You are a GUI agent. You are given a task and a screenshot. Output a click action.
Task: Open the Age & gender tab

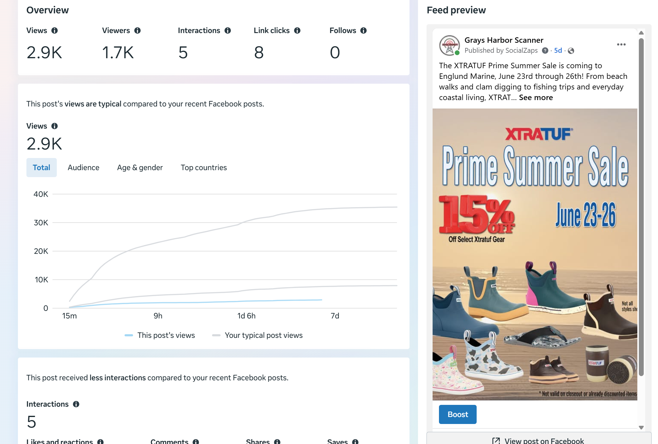click(140, 167)
